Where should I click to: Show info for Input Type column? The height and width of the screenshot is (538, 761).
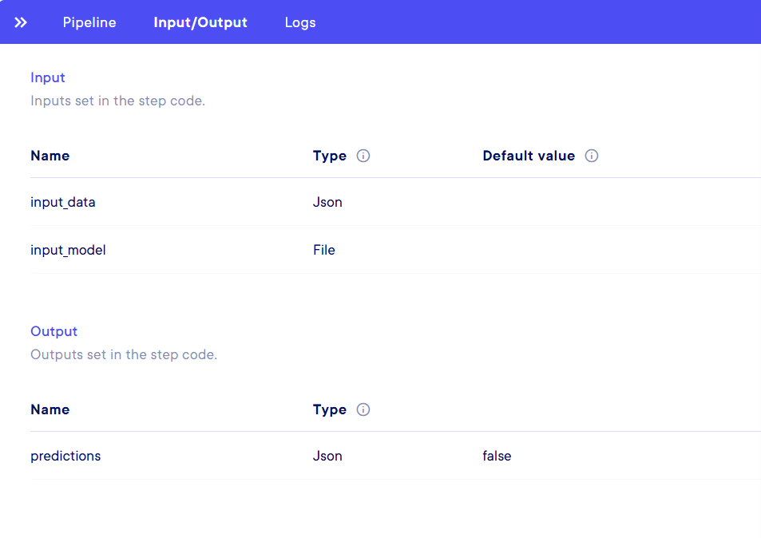coord(363,156)
